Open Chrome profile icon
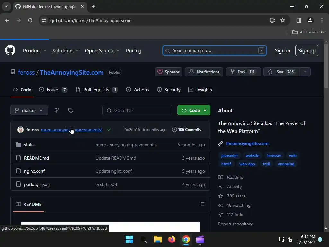 click(x=310, y=20)
